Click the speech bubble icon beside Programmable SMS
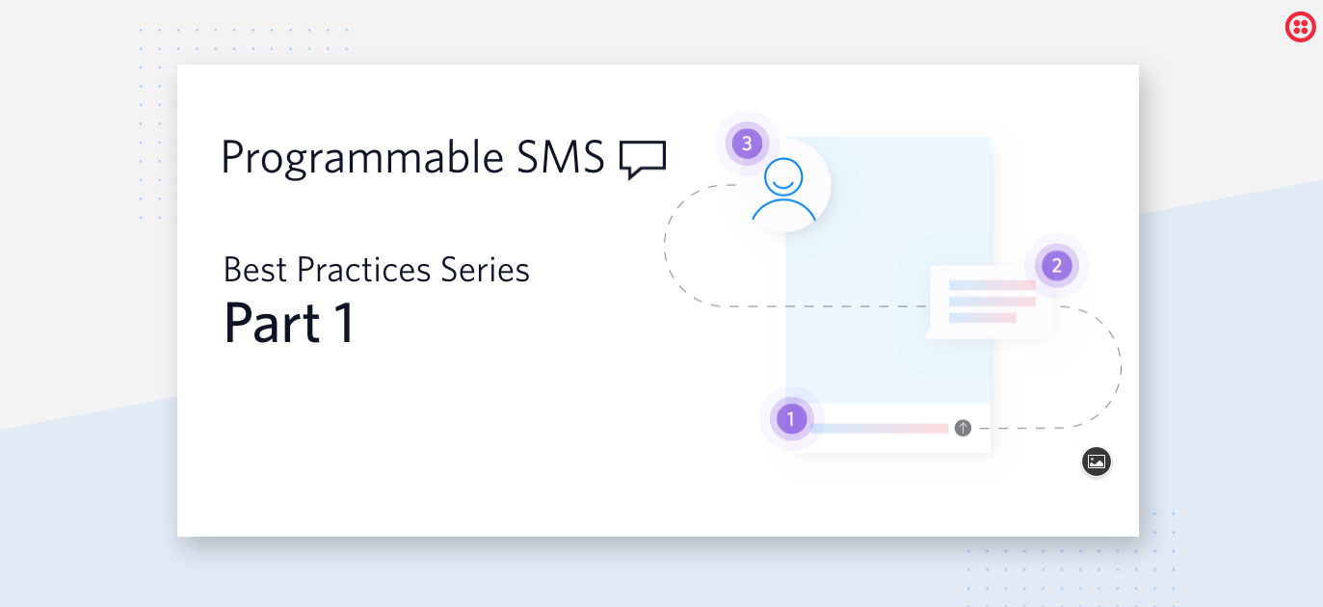 coord(643,159)
